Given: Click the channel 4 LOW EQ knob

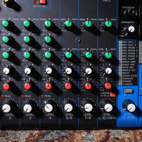Looking at the screenshot, I should (x=48, y=55).
